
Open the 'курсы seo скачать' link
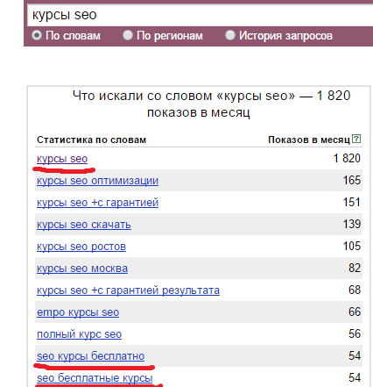(84, 225)
